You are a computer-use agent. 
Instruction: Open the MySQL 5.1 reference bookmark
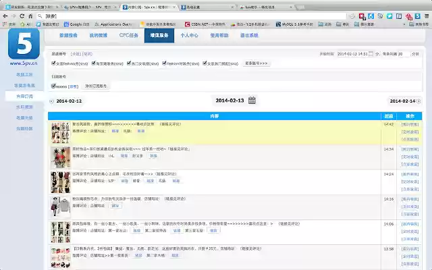pyautogui.click(x=294, y=24)
